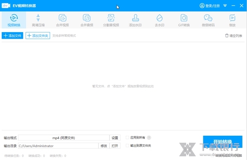Select the 合并音频 merge audio tool
Image resolution: width=247 pixels, height=160 pixels.
86,20
